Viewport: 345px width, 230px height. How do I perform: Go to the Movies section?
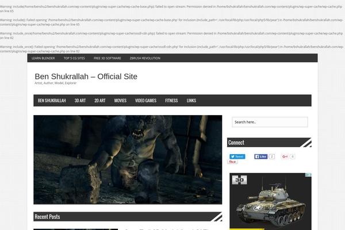[120, 101]
